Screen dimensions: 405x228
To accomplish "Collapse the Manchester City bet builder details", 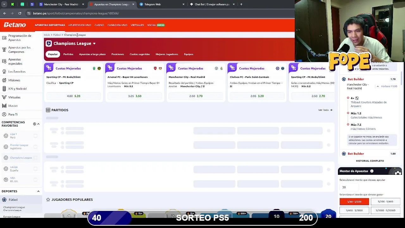I will pyautogui.click(x=377, y=86).
